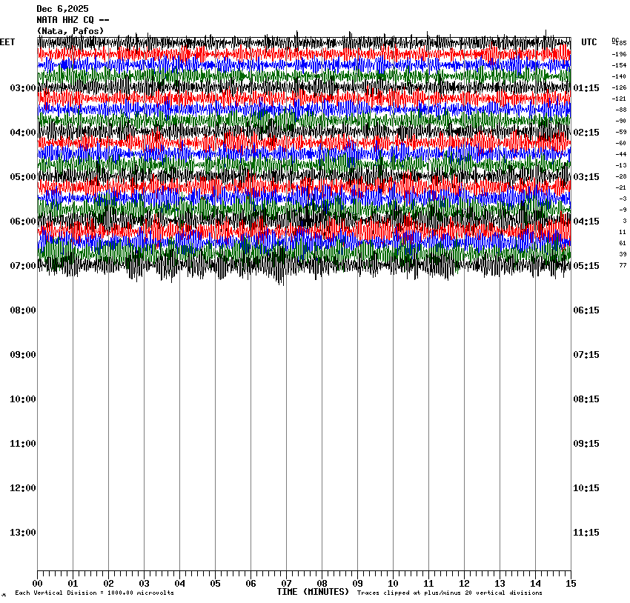
Task: Select the 03:00 EET time label
Action: (22, 88)
